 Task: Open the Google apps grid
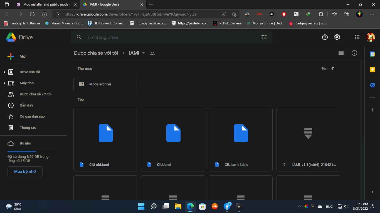[x=357, y=37]
